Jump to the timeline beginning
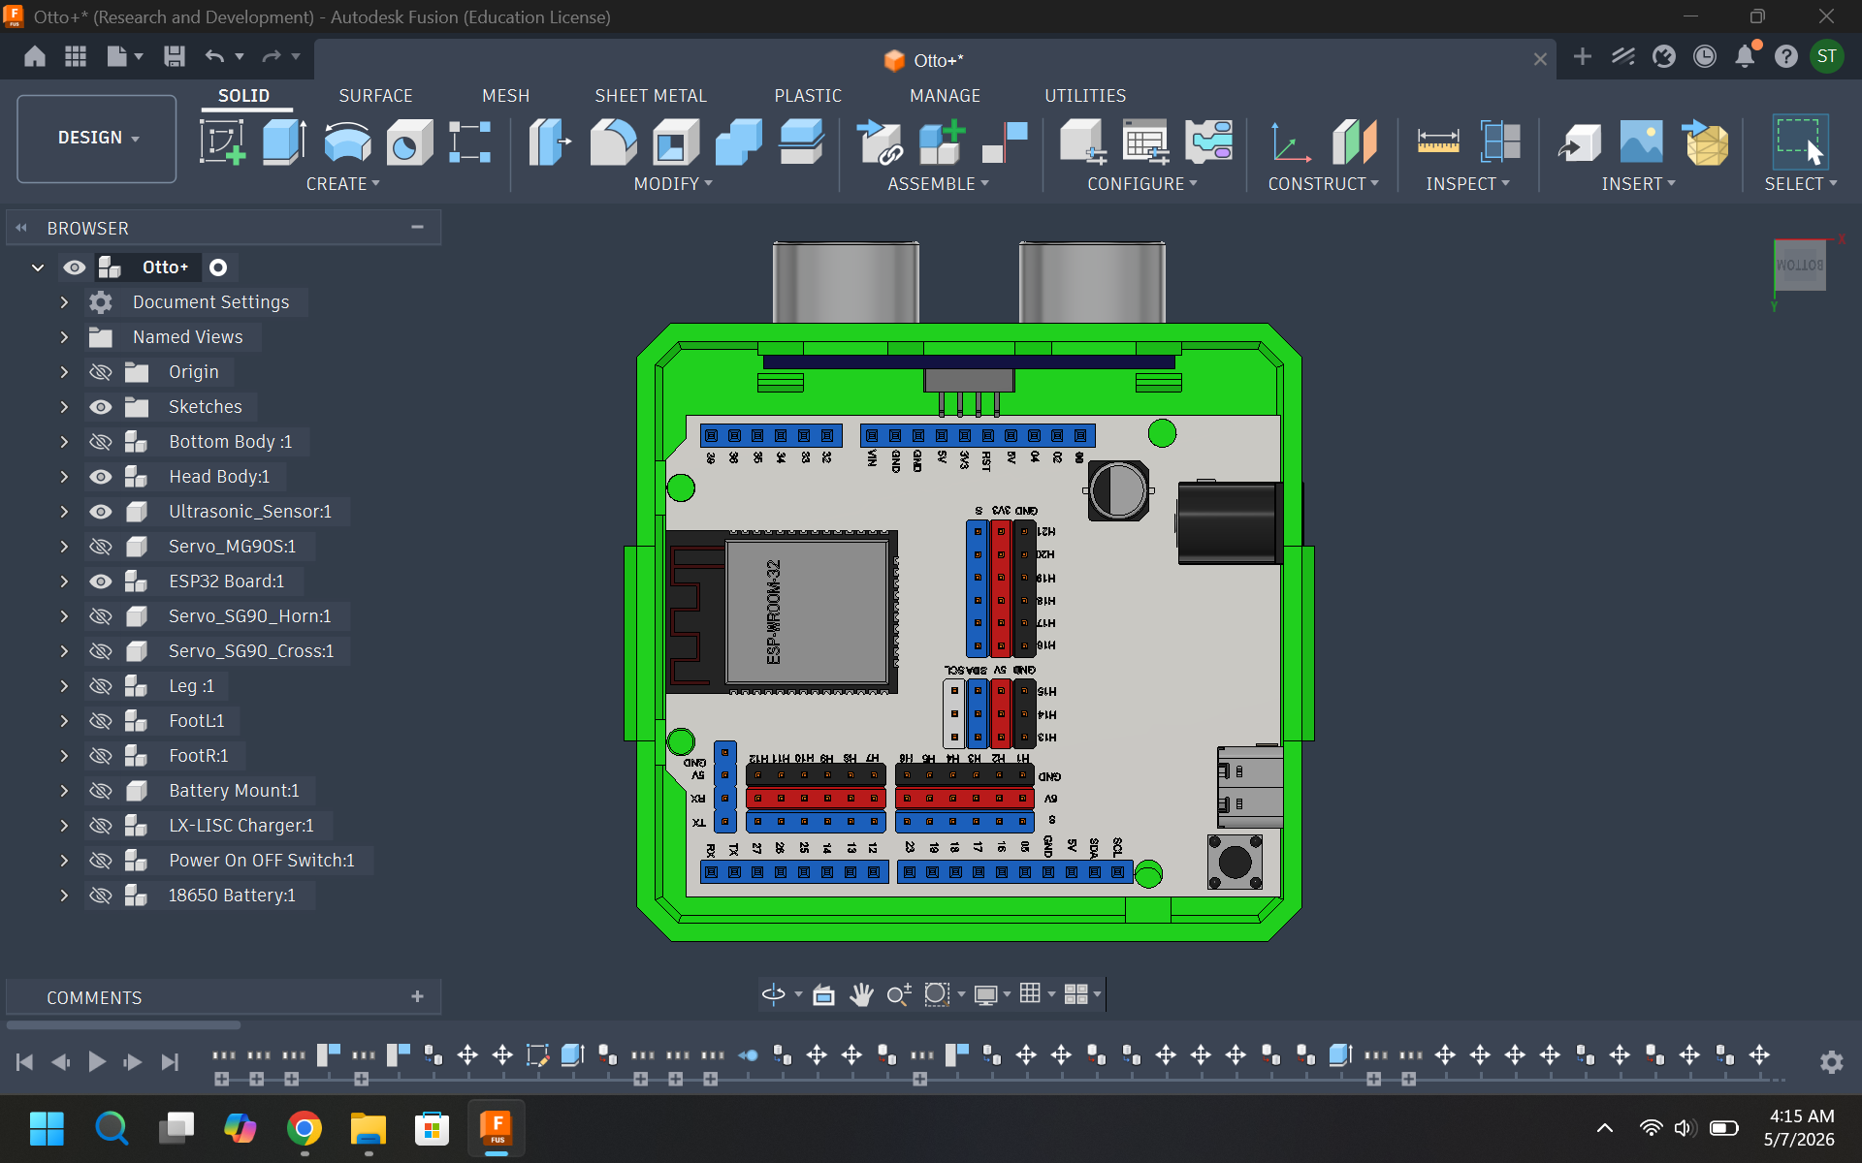1862x1163 pixels. pyautogui.click(x=25, y=1062)
